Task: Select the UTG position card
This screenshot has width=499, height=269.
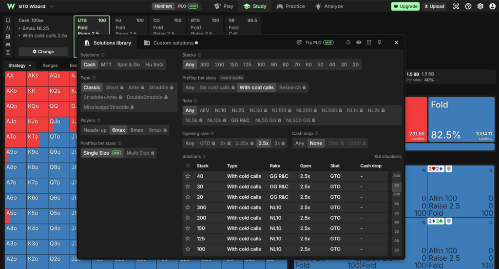Action: (92, 26)
